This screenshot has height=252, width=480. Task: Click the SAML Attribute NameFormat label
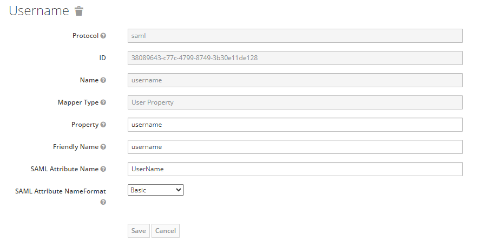(61, 191)
